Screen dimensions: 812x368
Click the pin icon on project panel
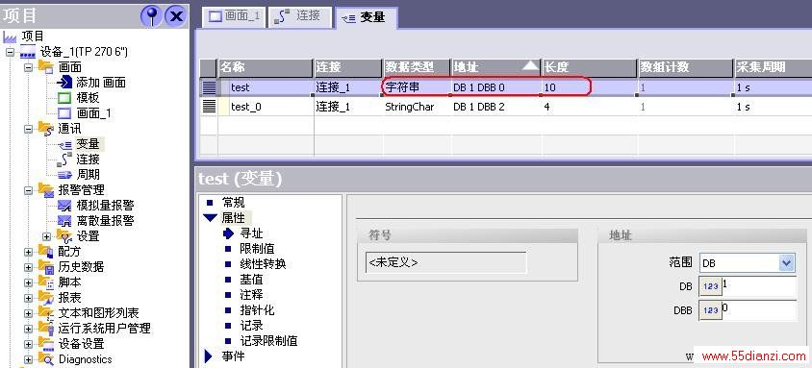coord(151,16)
